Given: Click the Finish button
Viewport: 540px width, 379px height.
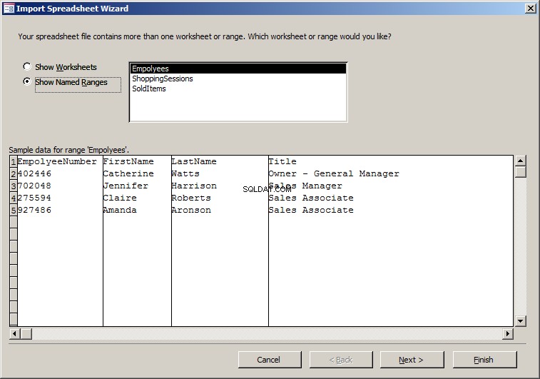Looking at the screenshot, I should pyautogui.click(x=484, y=360).
